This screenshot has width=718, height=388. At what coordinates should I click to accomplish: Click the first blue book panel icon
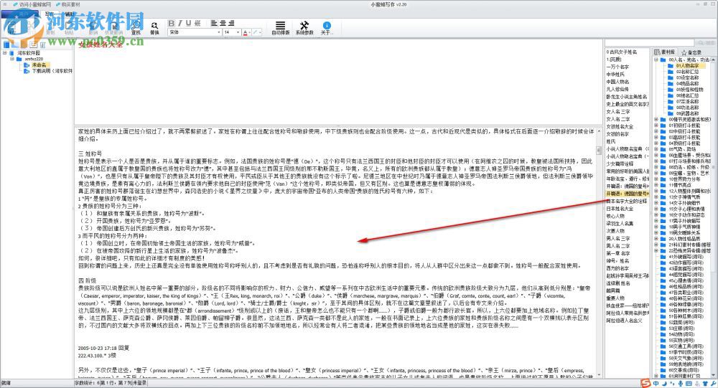[x=6, y=44]
